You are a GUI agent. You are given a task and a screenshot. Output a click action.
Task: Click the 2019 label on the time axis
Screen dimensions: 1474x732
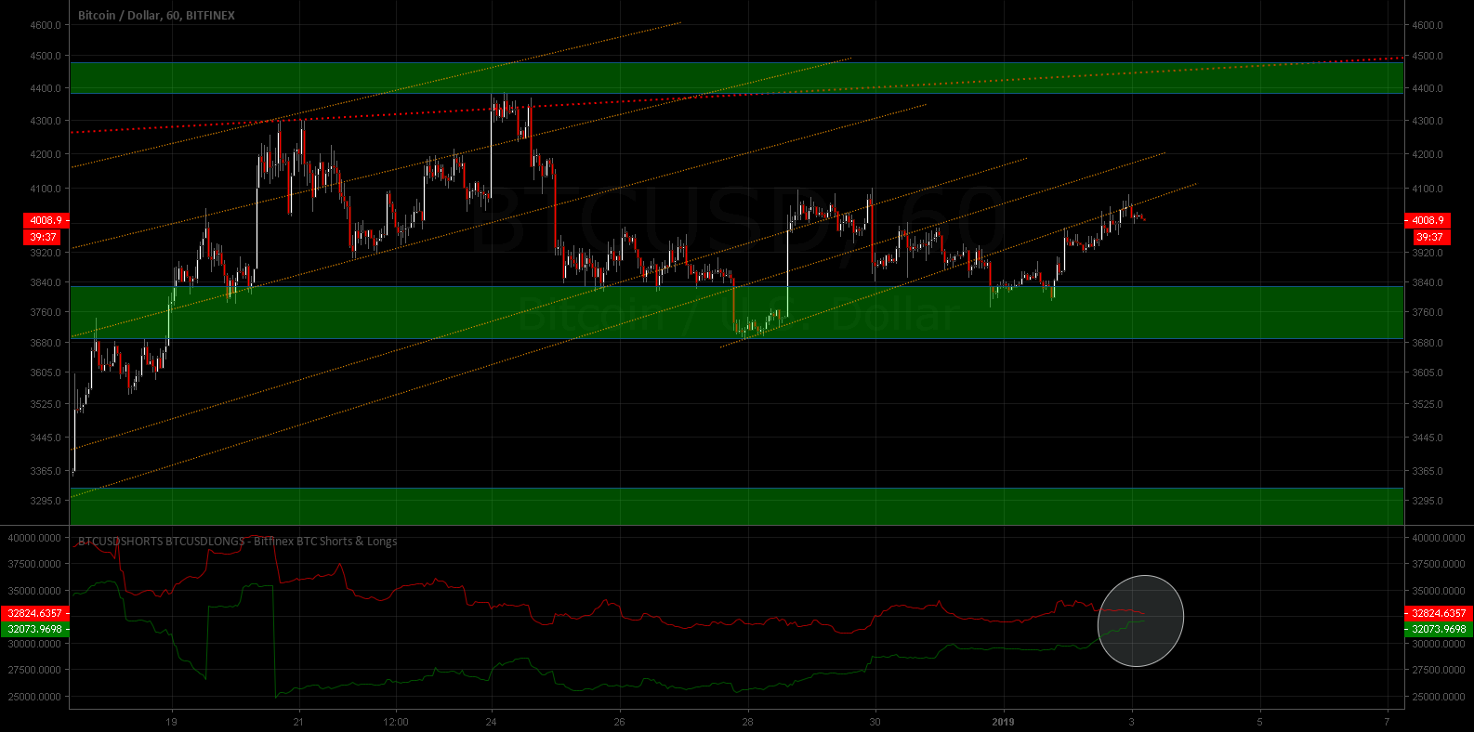pyautogui.click(x=1003, y=722)
